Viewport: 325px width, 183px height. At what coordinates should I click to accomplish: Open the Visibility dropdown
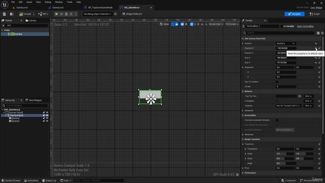(x=288, y=106)
